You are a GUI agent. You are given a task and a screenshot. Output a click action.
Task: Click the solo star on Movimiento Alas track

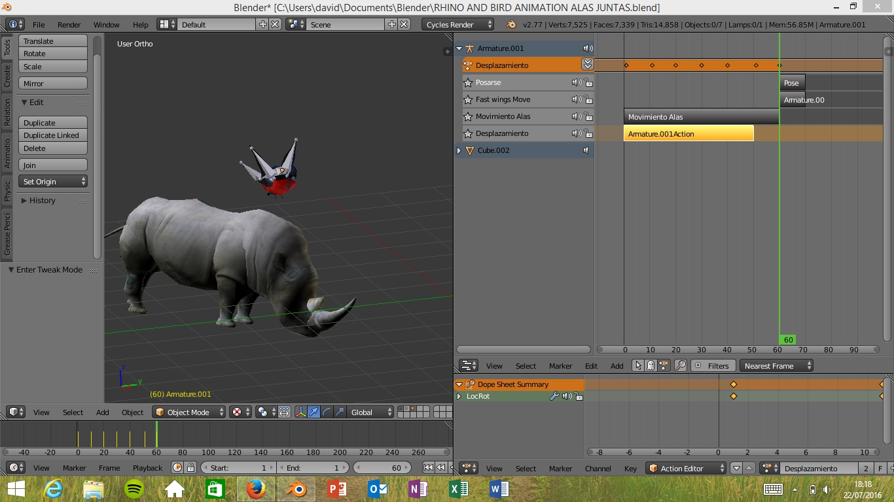468,116
